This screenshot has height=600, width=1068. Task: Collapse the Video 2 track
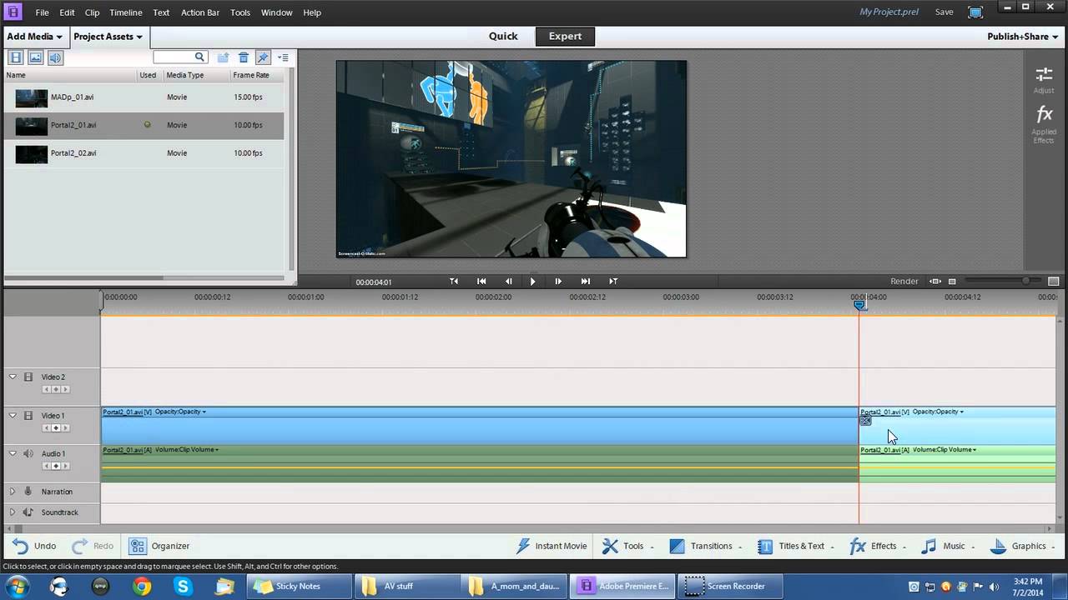pos(13,377)
